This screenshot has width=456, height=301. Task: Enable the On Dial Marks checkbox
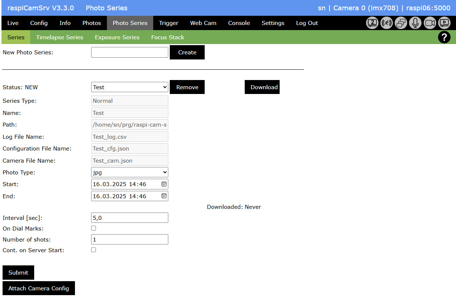(93, 228)
